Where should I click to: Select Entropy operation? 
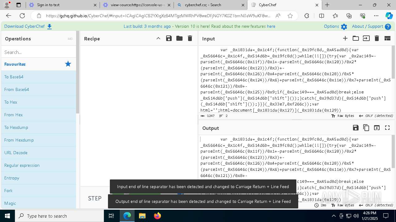point(39,178)
